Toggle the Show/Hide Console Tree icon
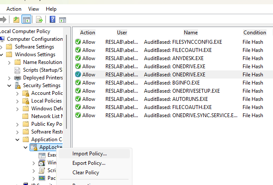The width and height of the screenshot is (273, 185). pyautogui.click(x=26, y=19)
